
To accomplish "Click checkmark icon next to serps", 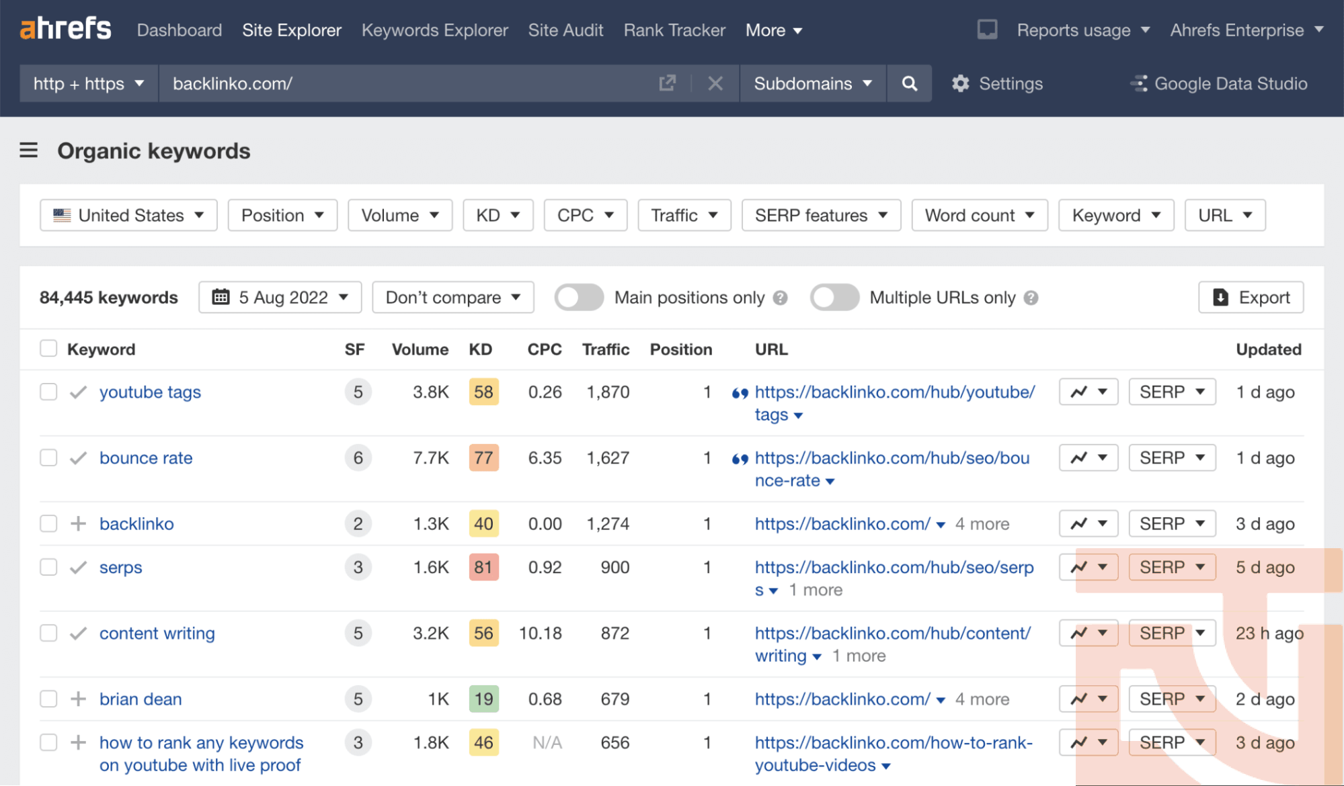I will pyautogui.click(x=79, y=567).
